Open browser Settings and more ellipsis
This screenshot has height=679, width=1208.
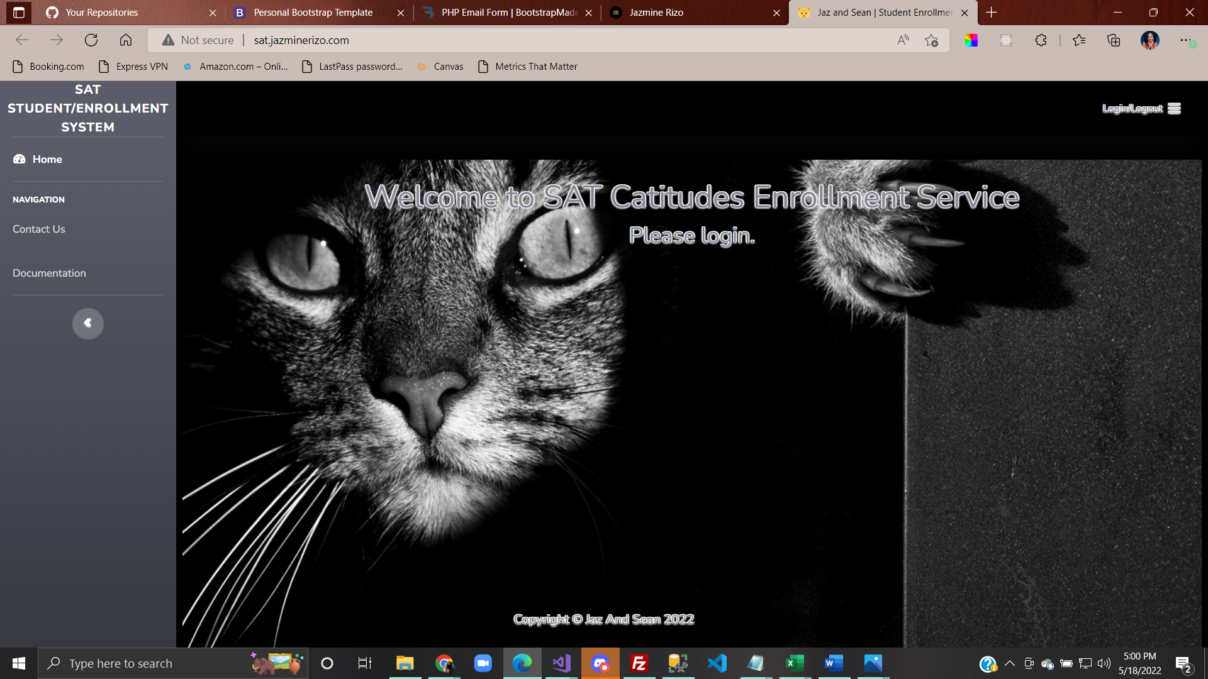tap(1185, 40)
